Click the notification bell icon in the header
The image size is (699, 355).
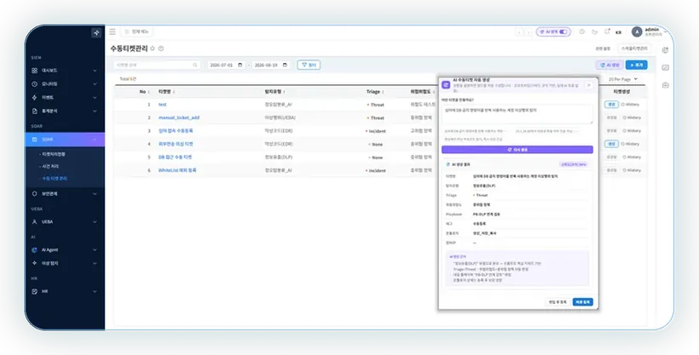(607, 31)
